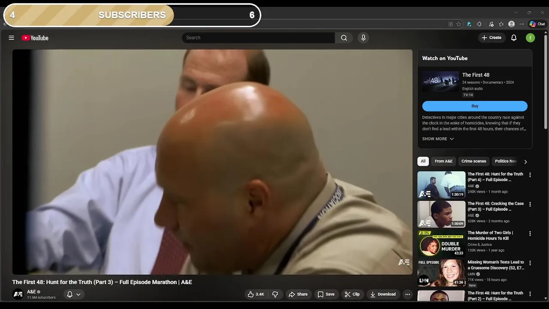The height and width of the screenshot is (309, 549).
Task: Download the video
Action: pos(383,294)
